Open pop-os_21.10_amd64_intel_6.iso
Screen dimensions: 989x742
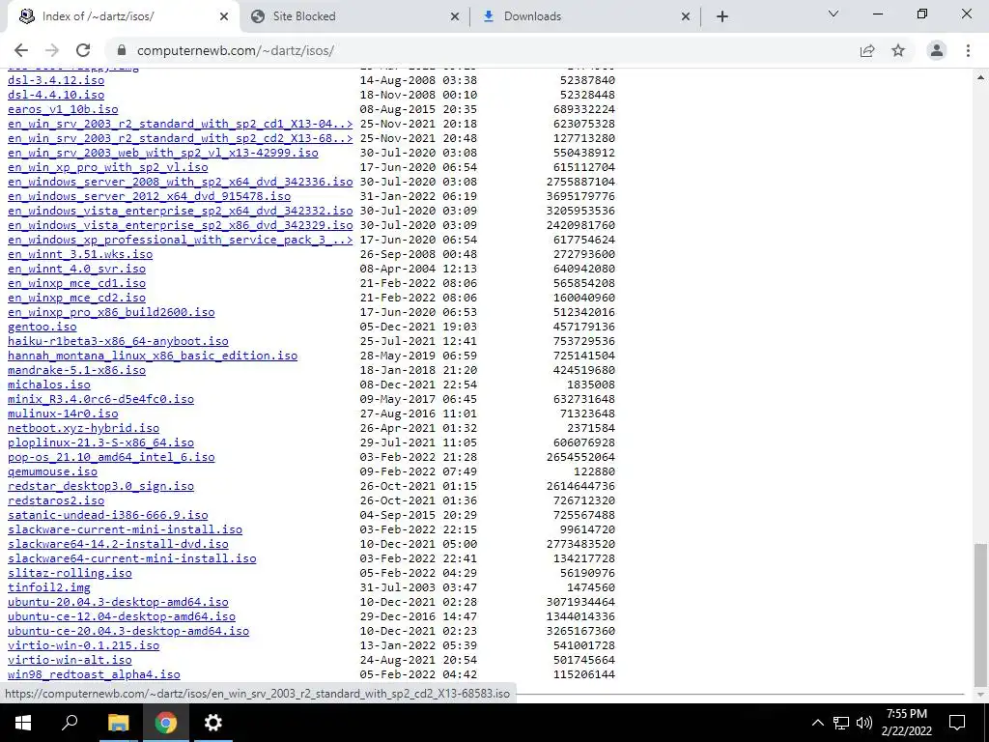(111, 457)
